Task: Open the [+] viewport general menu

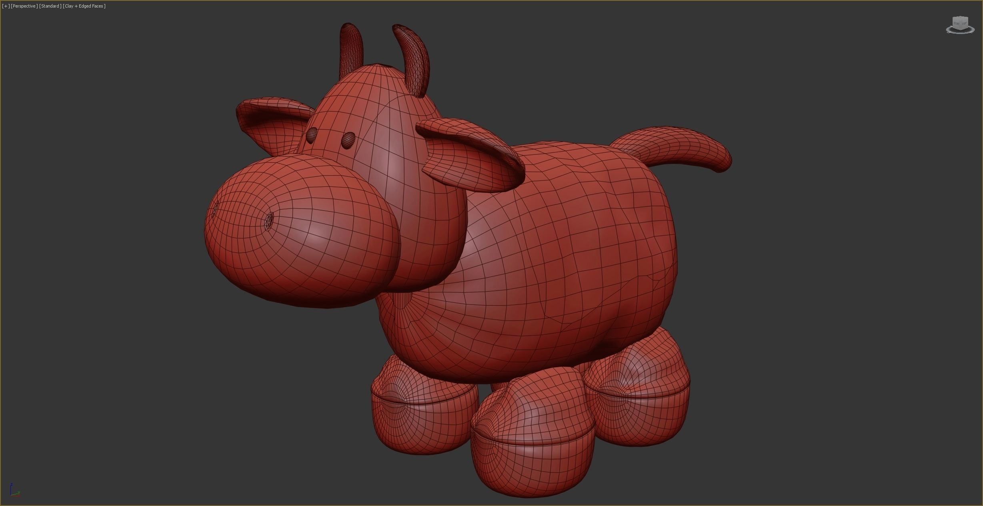Action: pos(6,6)
